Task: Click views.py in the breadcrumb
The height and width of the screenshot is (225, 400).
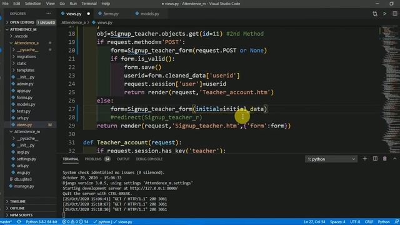Action: 104,22
